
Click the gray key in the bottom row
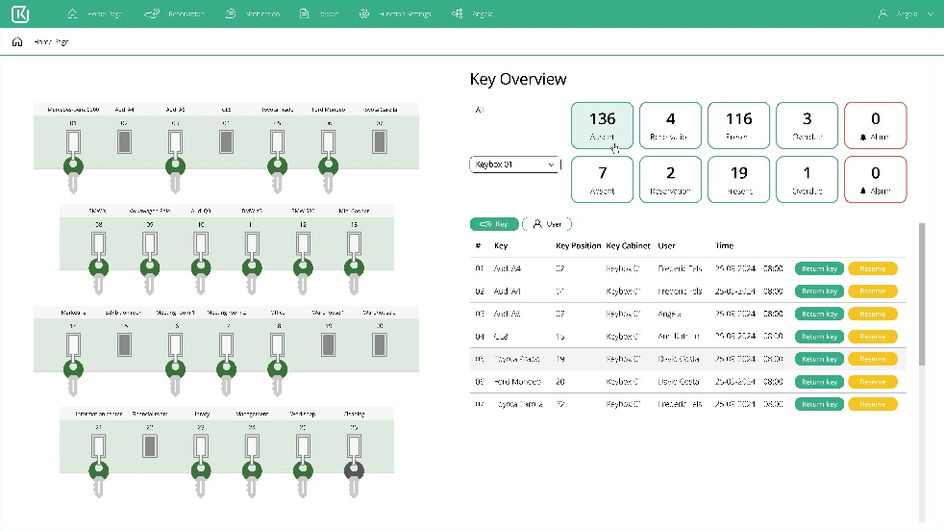[x=355, y=470]
